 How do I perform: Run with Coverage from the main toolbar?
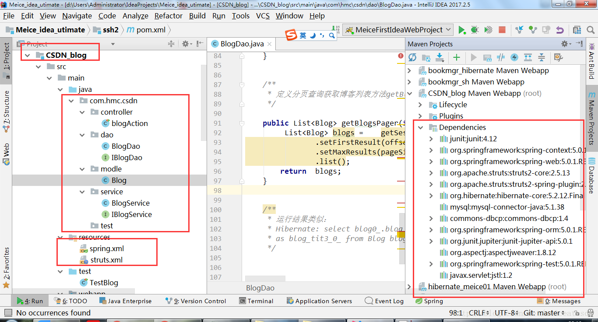coord(488,30)
